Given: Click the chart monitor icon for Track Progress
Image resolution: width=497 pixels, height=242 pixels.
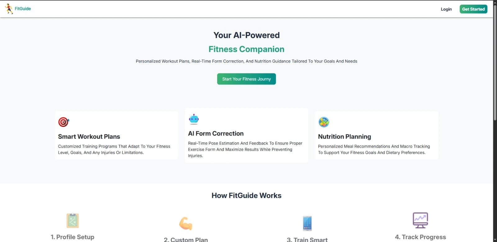Looking at the screenshot, I should [x=420, y=220].
